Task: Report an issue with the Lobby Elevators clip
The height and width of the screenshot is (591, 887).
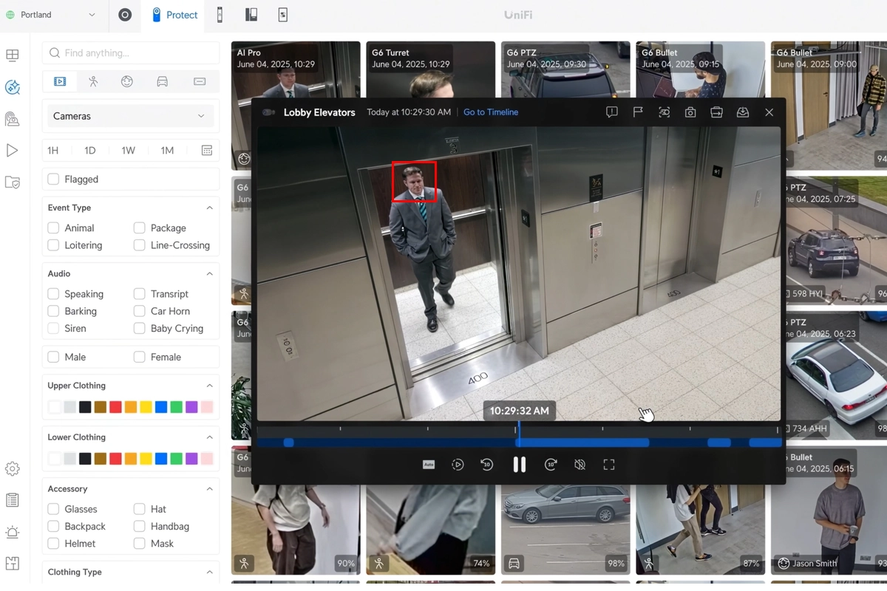Action: (x=612, y=112)
